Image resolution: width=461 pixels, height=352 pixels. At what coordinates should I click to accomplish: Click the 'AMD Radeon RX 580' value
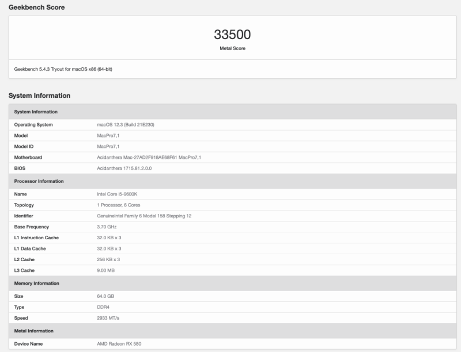(119, 344)
